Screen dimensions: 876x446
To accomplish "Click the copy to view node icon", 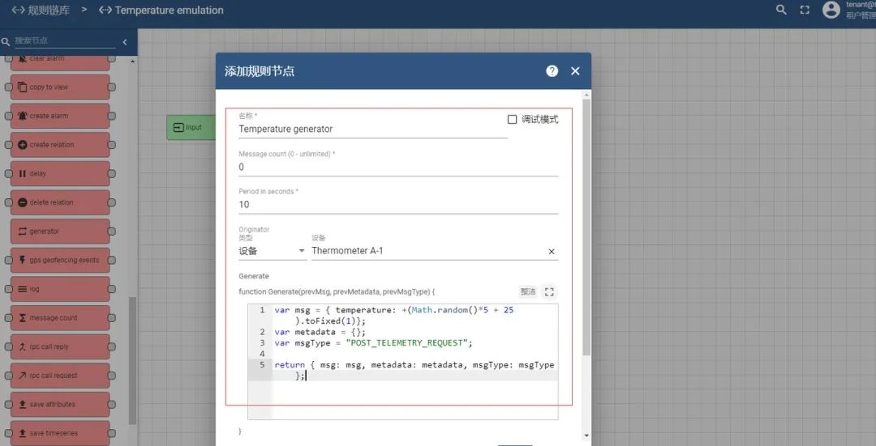I will pyautogui.click(x=23, y=87).
